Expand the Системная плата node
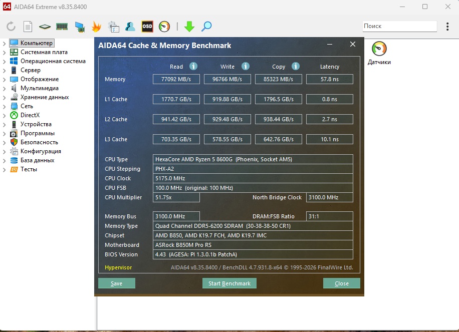Viewport: 459px width, 332px height. point(4,53)
